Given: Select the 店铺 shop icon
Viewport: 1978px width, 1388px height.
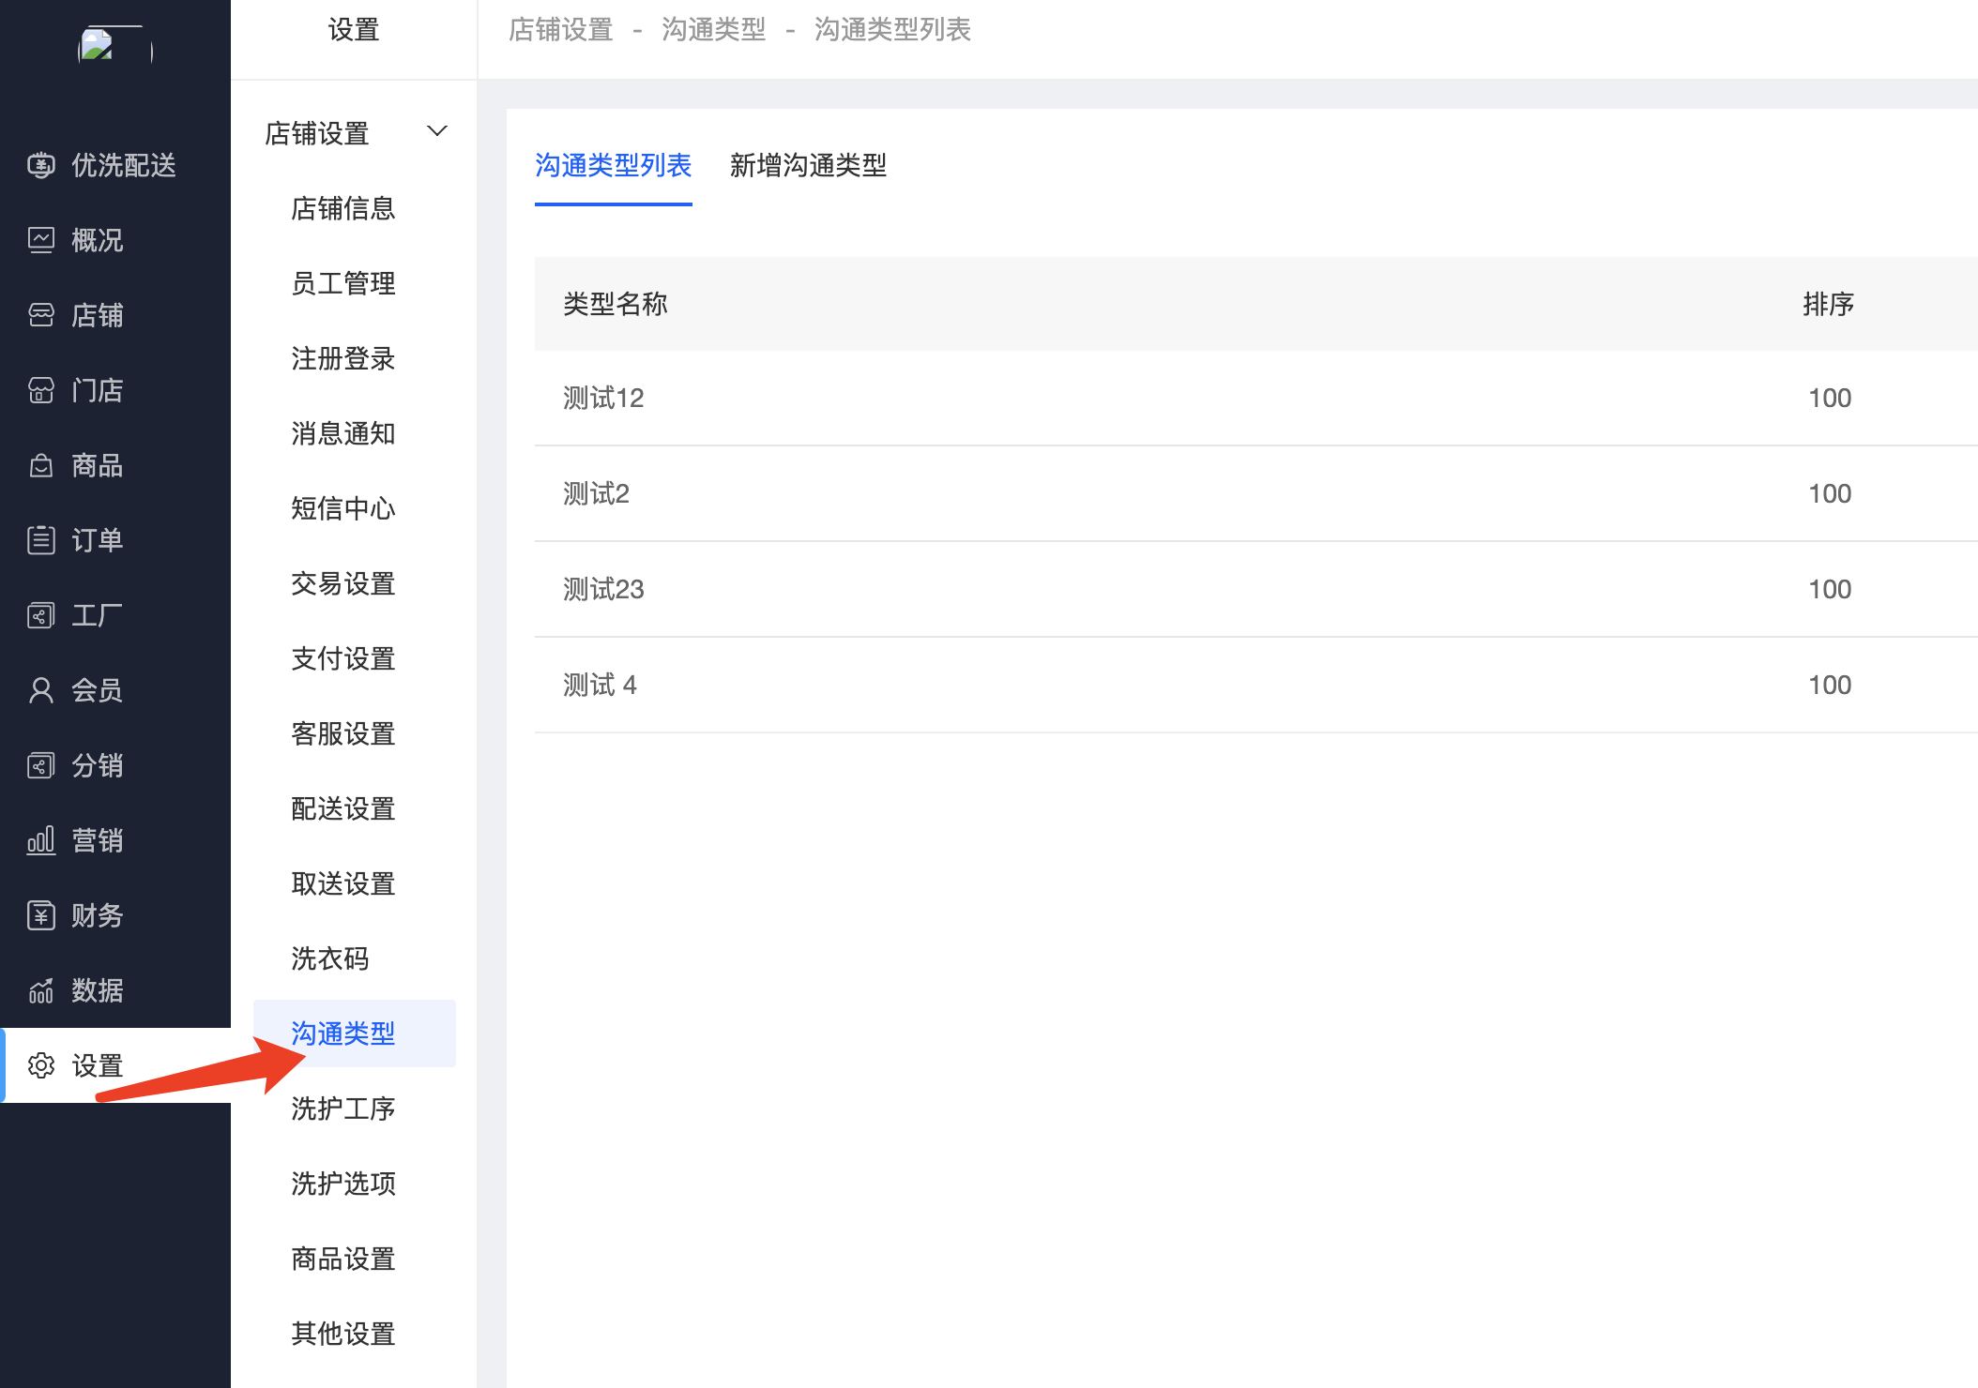Looking at the screenshot, I should (x=40, y=315).
